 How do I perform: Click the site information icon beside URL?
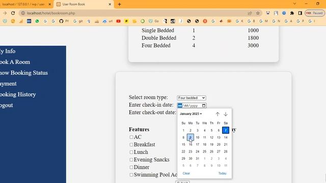[23, 13]
